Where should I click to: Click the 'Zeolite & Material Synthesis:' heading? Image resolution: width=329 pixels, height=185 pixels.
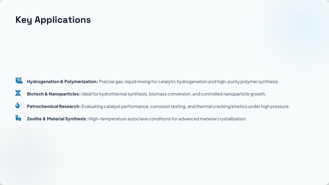[x=57, y=119]
